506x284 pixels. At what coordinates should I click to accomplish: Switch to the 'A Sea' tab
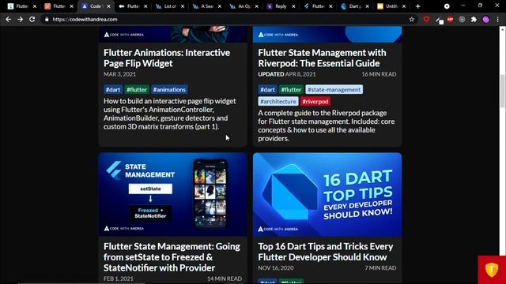[207, 6]
